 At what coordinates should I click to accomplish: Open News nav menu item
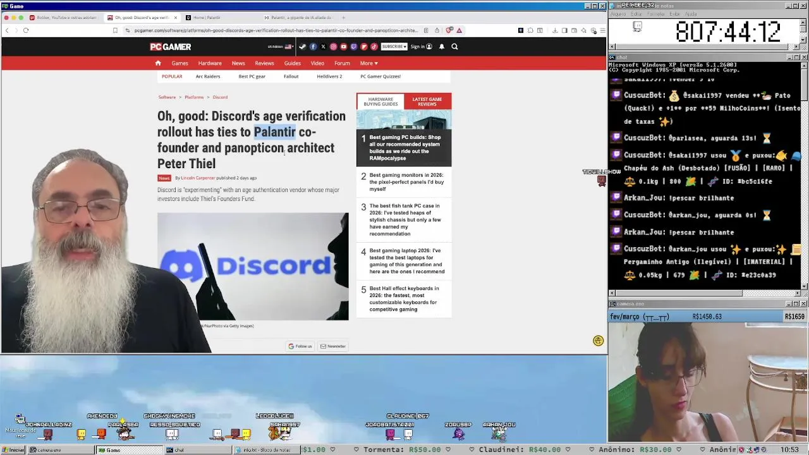tap(238, 63)
